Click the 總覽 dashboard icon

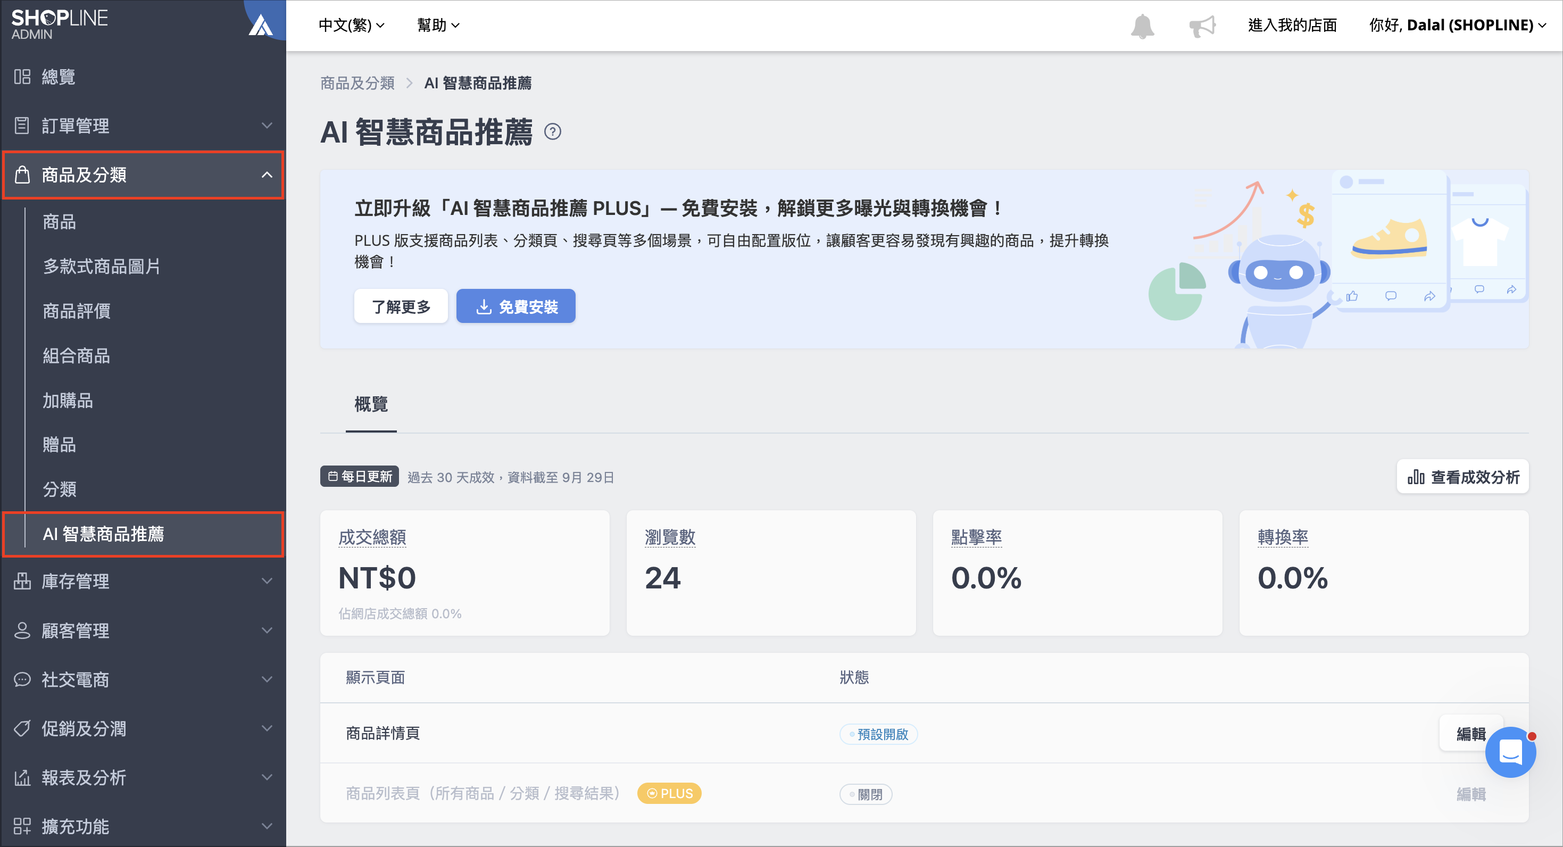(22, 77)
